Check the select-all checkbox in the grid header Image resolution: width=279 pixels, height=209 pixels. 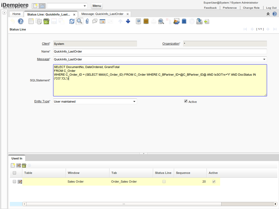[14, 173]
